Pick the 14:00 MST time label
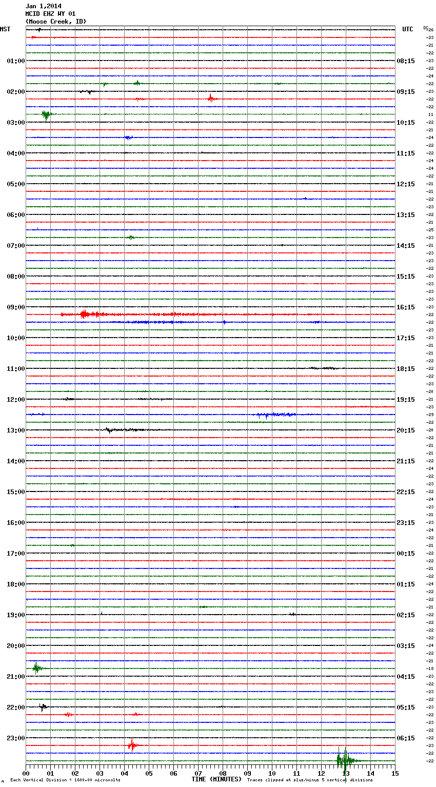Screen dimensions: 436x787 click(x=16, y=461)
